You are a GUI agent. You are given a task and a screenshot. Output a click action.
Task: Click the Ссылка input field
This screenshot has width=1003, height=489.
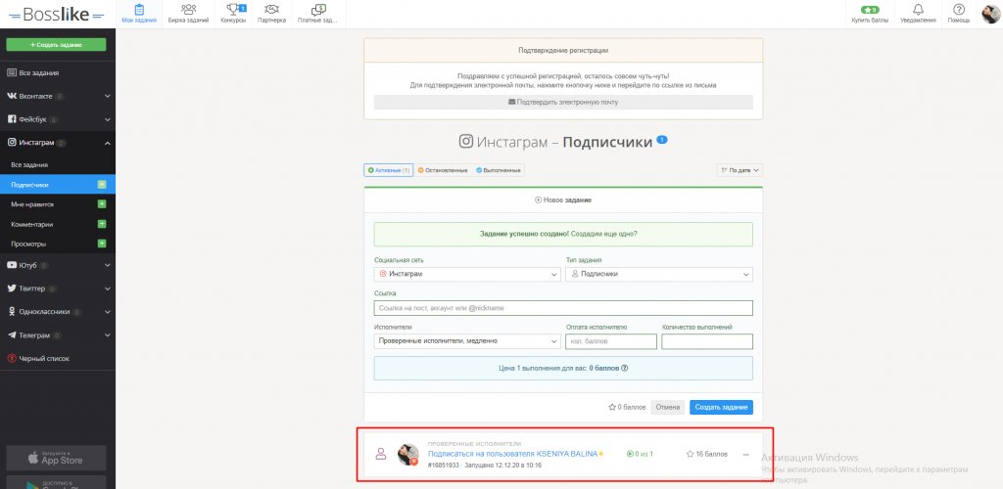[x=563, y=308]
